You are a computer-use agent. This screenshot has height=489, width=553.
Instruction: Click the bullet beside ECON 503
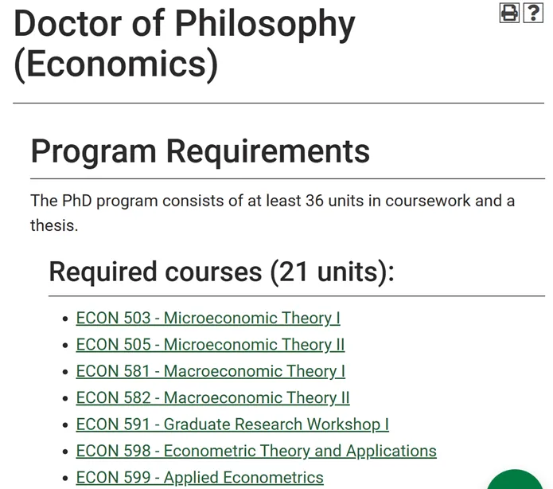point(65,319)
